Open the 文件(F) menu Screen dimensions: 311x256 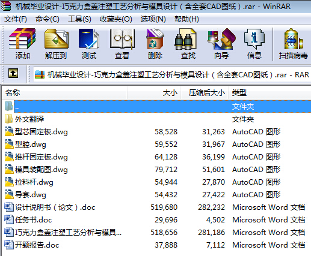(16, 19)
